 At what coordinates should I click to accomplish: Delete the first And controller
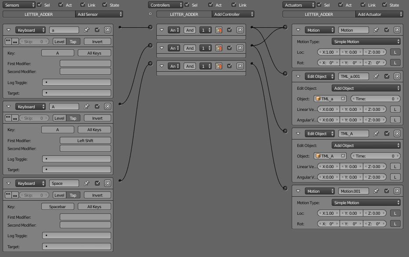click(x=240, y=30)
